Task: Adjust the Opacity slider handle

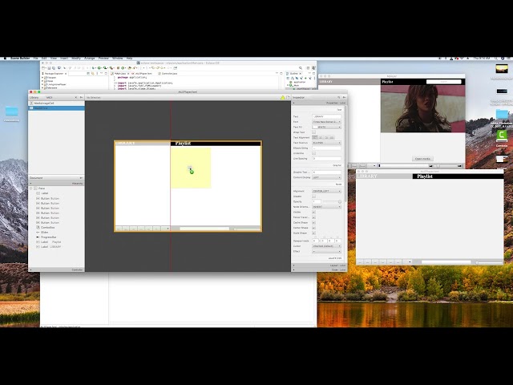Action: (340, 201)
